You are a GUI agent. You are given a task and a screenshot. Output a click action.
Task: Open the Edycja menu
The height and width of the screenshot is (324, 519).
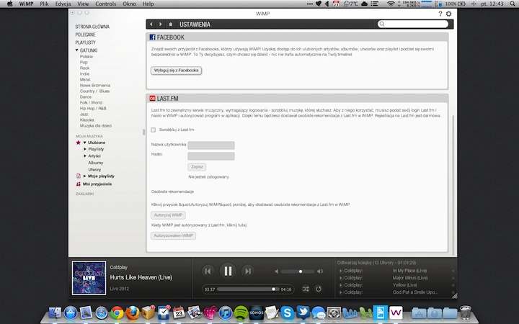pos(63,4)
